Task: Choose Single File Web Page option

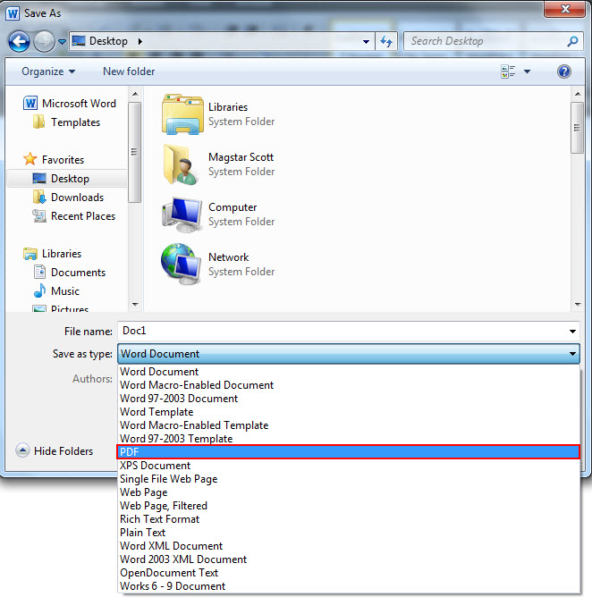Action: [349, 479]
